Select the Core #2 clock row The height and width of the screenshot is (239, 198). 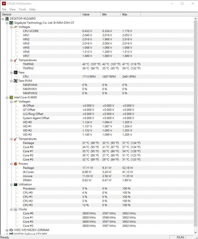(108, 222)
